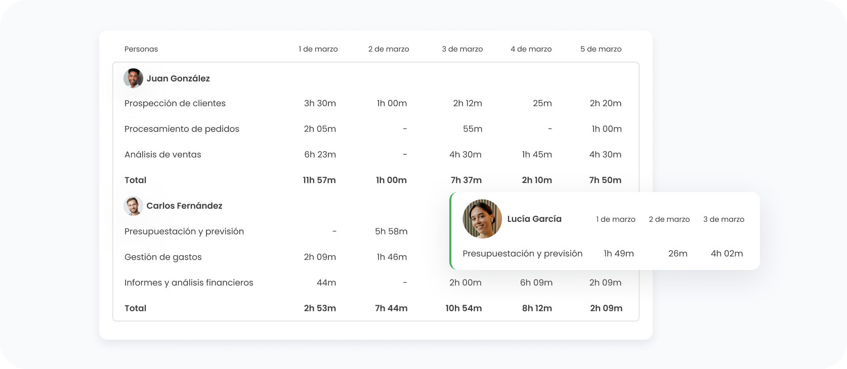847x369 pixels.
Task: Click Carlos Fernández's profile avatar
Action: (133, 206)
